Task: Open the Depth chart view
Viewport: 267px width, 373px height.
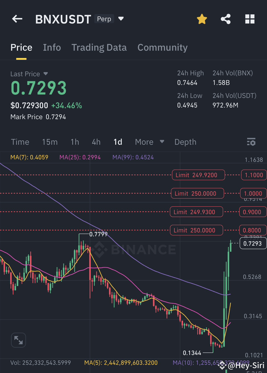Action: [185, 142]
